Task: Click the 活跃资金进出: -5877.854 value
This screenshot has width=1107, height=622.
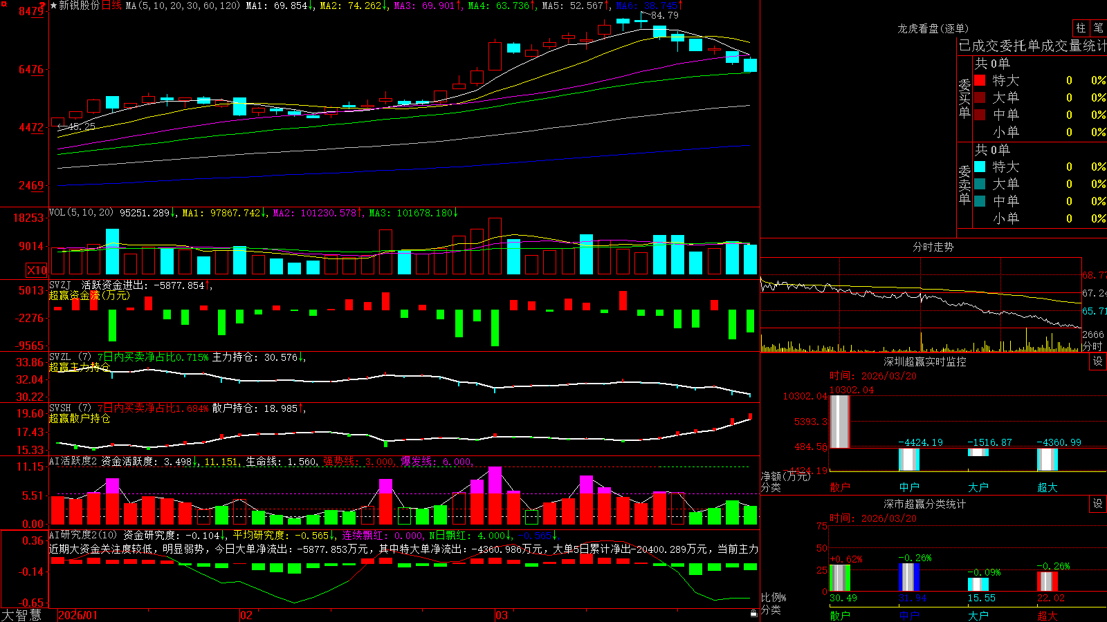Action: (143, 285)
